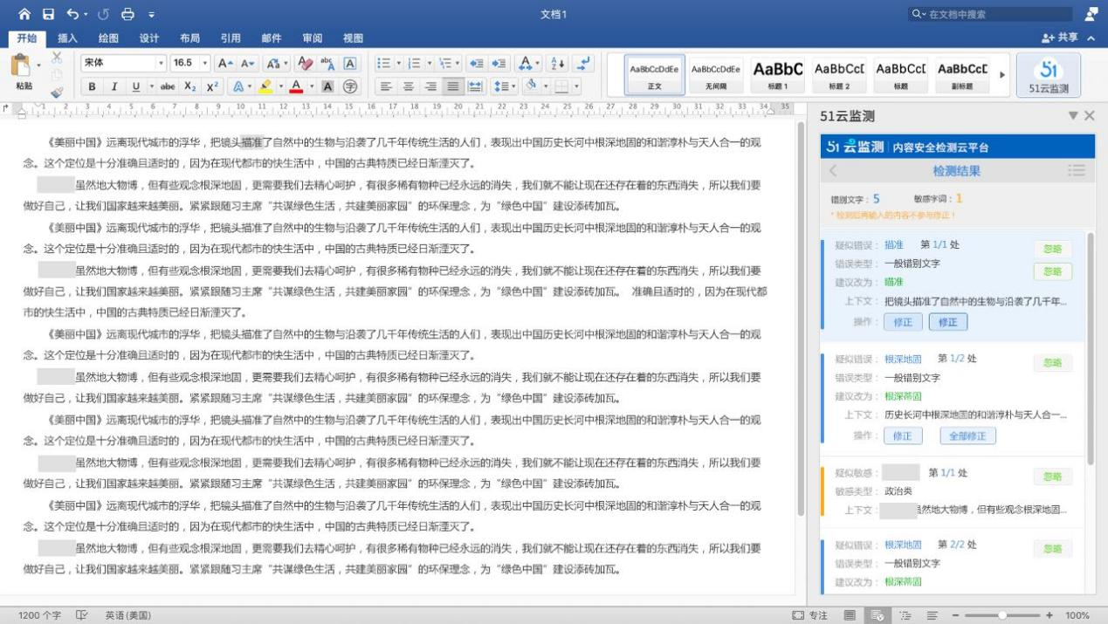Switch to the 设计 tab
The width and height of the screenshot is (1108, 624).
pyautogui.click(x=149, y=38)
